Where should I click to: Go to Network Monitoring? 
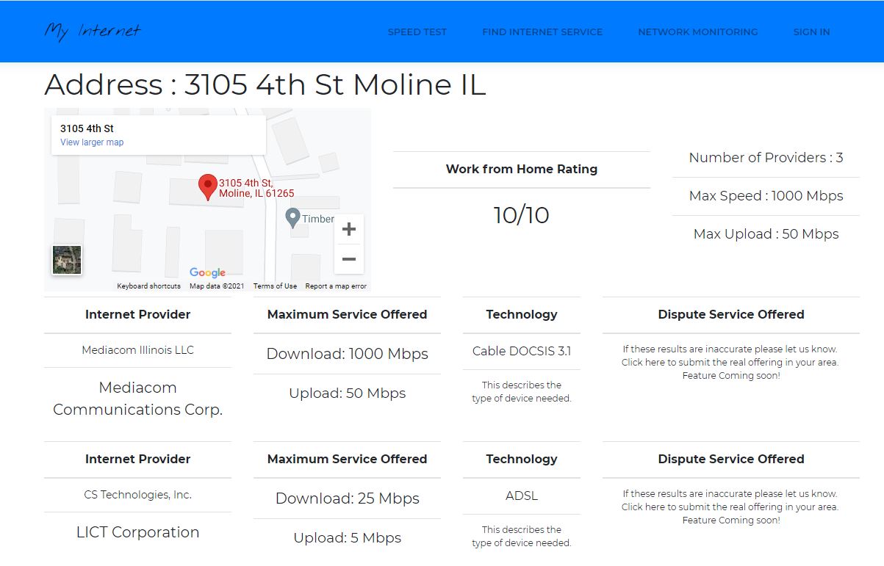coord(697,32)
